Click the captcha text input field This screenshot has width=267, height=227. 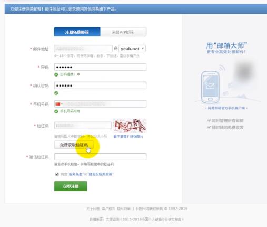tap(83, 126)
